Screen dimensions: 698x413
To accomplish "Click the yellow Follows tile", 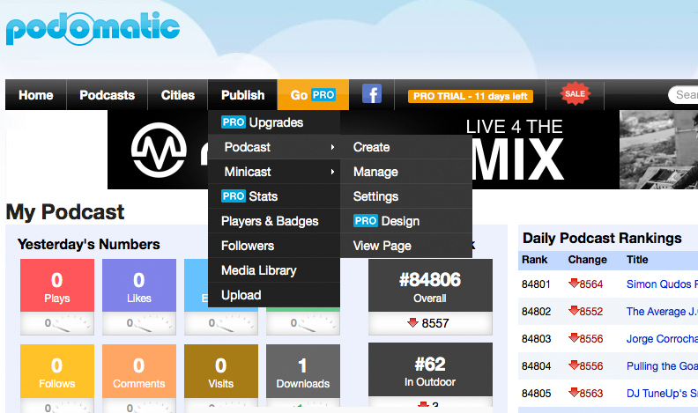I will click(57, 372).
